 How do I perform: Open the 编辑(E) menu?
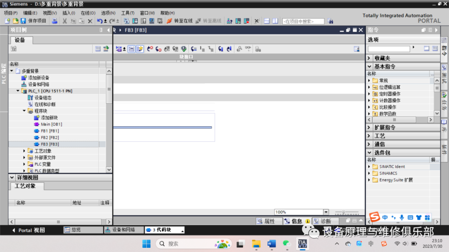point(30,13)
